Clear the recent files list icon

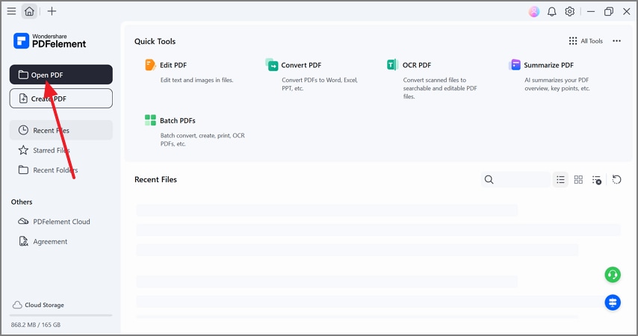pyautogui.click(x=596, y=180)
